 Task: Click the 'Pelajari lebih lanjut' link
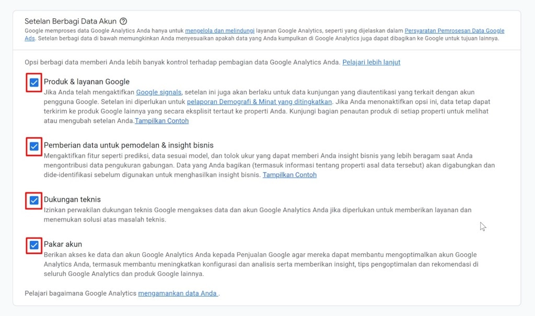(x=371, y=63)
